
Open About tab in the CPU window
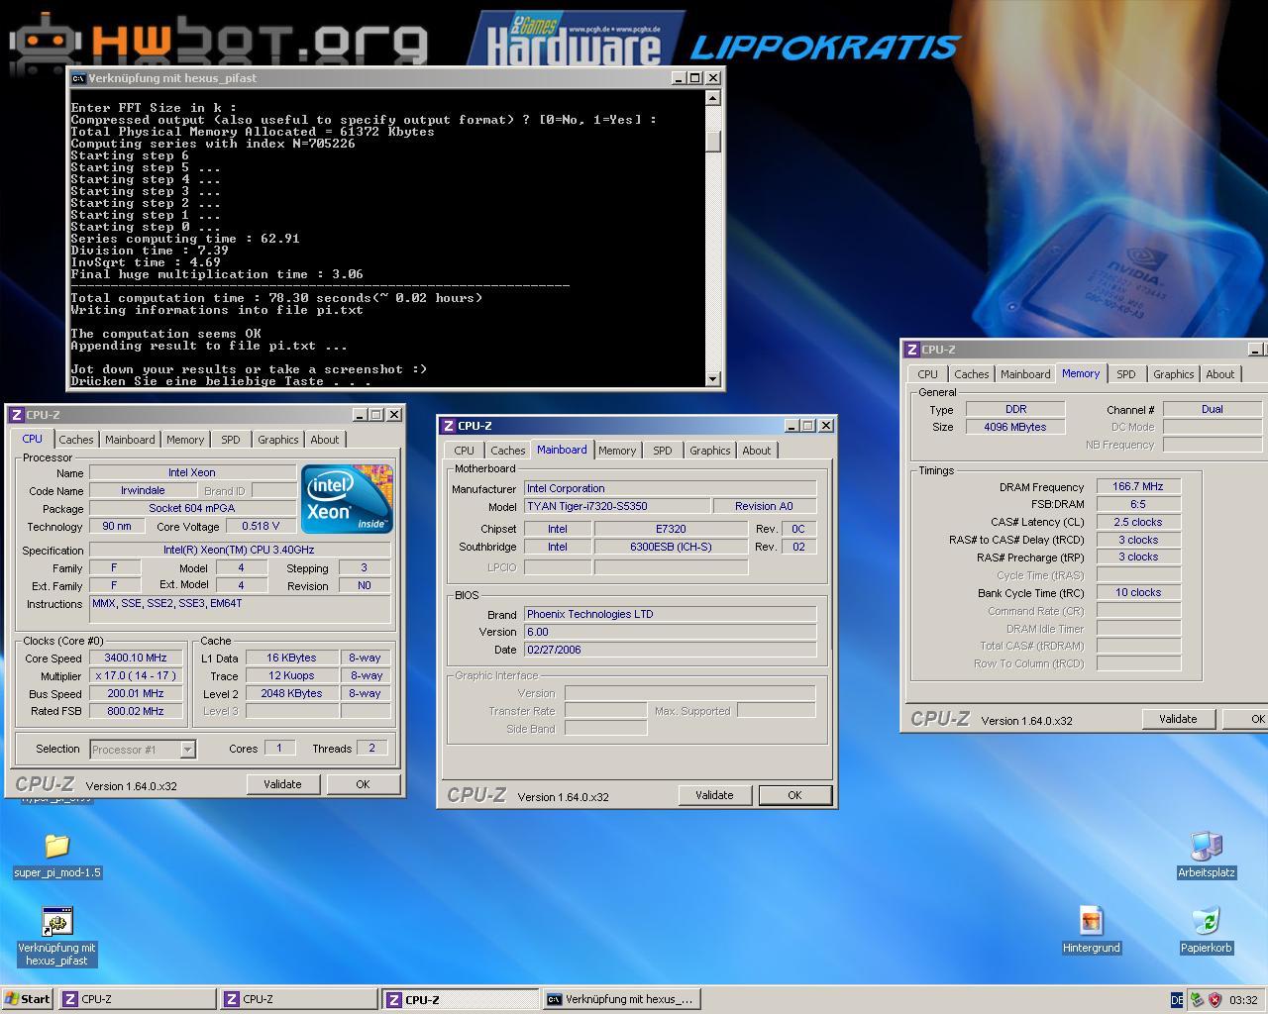click(325, 440)
